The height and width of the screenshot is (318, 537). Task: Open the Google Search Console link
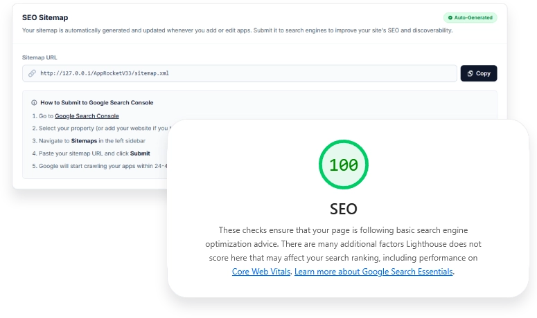pyautogui.click(x=87, y=115)
